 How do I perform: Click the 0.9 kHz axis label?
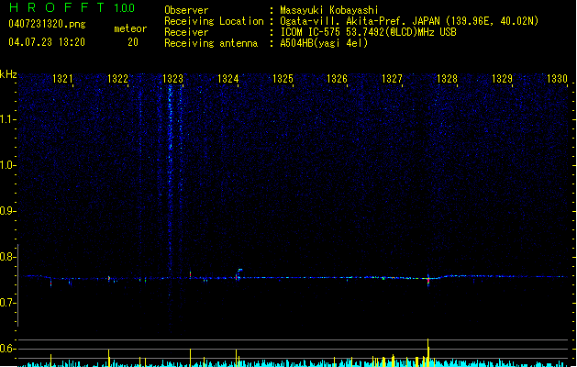pyautogui.click(x=7, y=211)
